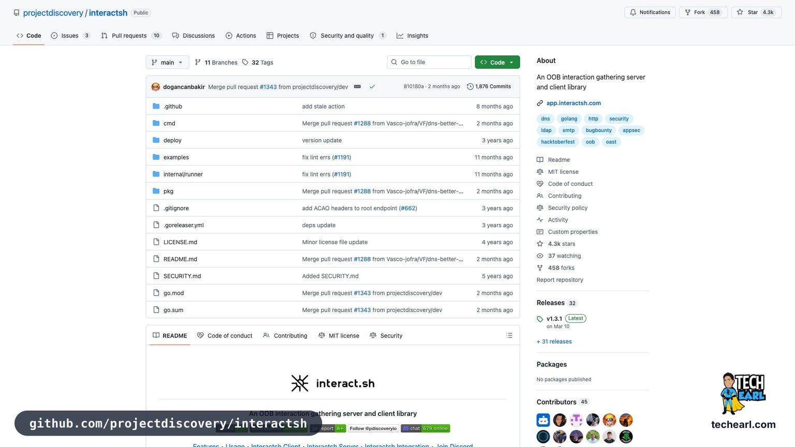The width and height of the screenshot is (795, 447).
Task: Open app.interactsh.com link
Action: (x=573, y=103)
